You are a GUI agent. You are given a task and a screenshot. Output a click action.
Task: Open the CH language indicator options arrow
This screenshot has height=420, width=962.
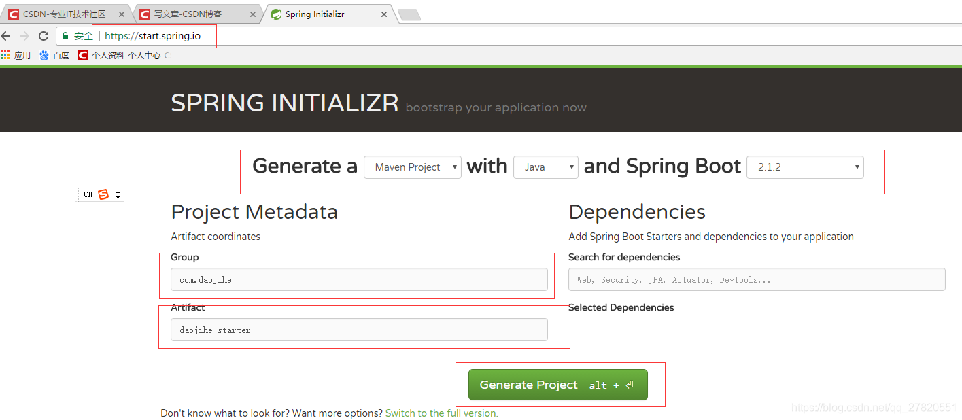(x=118, y=195)
